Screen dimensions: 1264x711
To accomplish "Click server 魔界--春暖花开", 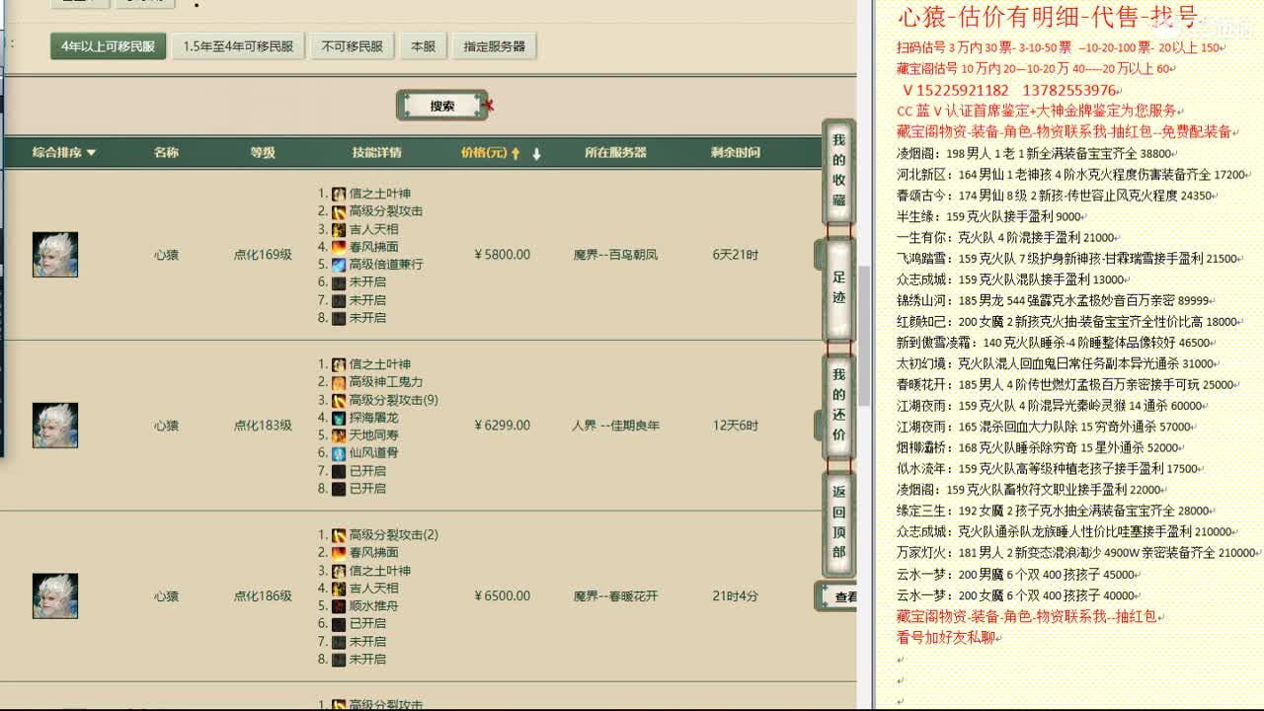I will [x=615, y=596].
